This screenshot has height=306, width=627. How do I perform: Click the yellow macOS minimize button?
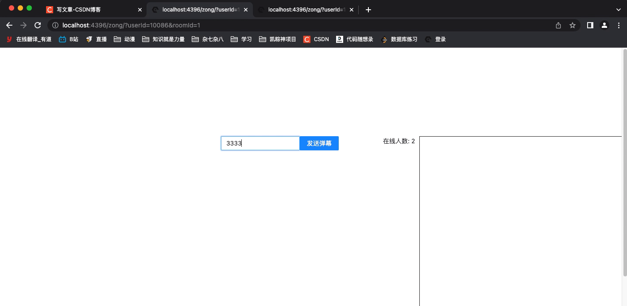click(20, 8)
